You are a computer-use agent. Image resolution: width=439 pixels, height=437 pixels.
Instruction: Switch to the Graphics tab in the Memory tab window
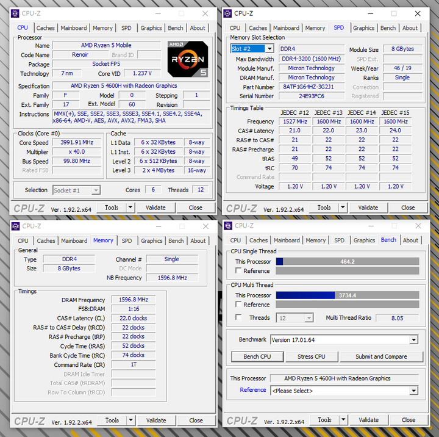point(151,241)
